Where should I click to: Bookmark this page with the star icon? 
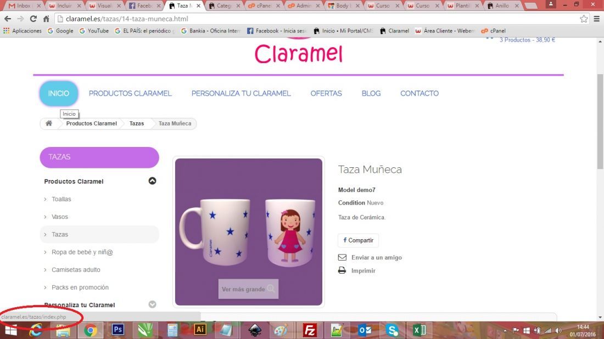(x=584, y=19)
